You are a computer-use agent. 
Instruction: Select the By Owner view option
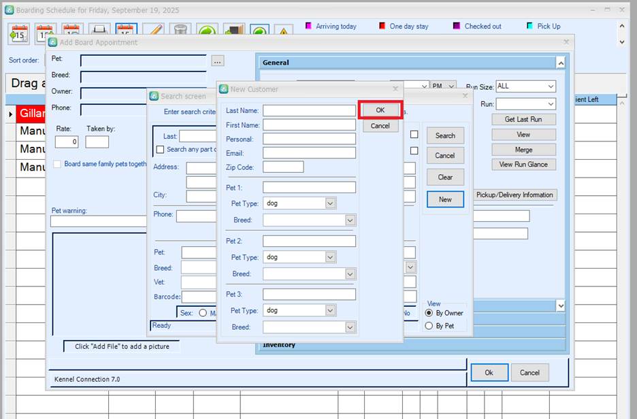click(429, 313)
